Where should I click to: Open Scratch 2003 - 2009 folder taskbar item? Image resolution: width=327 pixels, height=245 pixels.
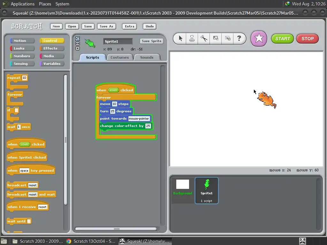pyautogui.click(x=38, y=241)
